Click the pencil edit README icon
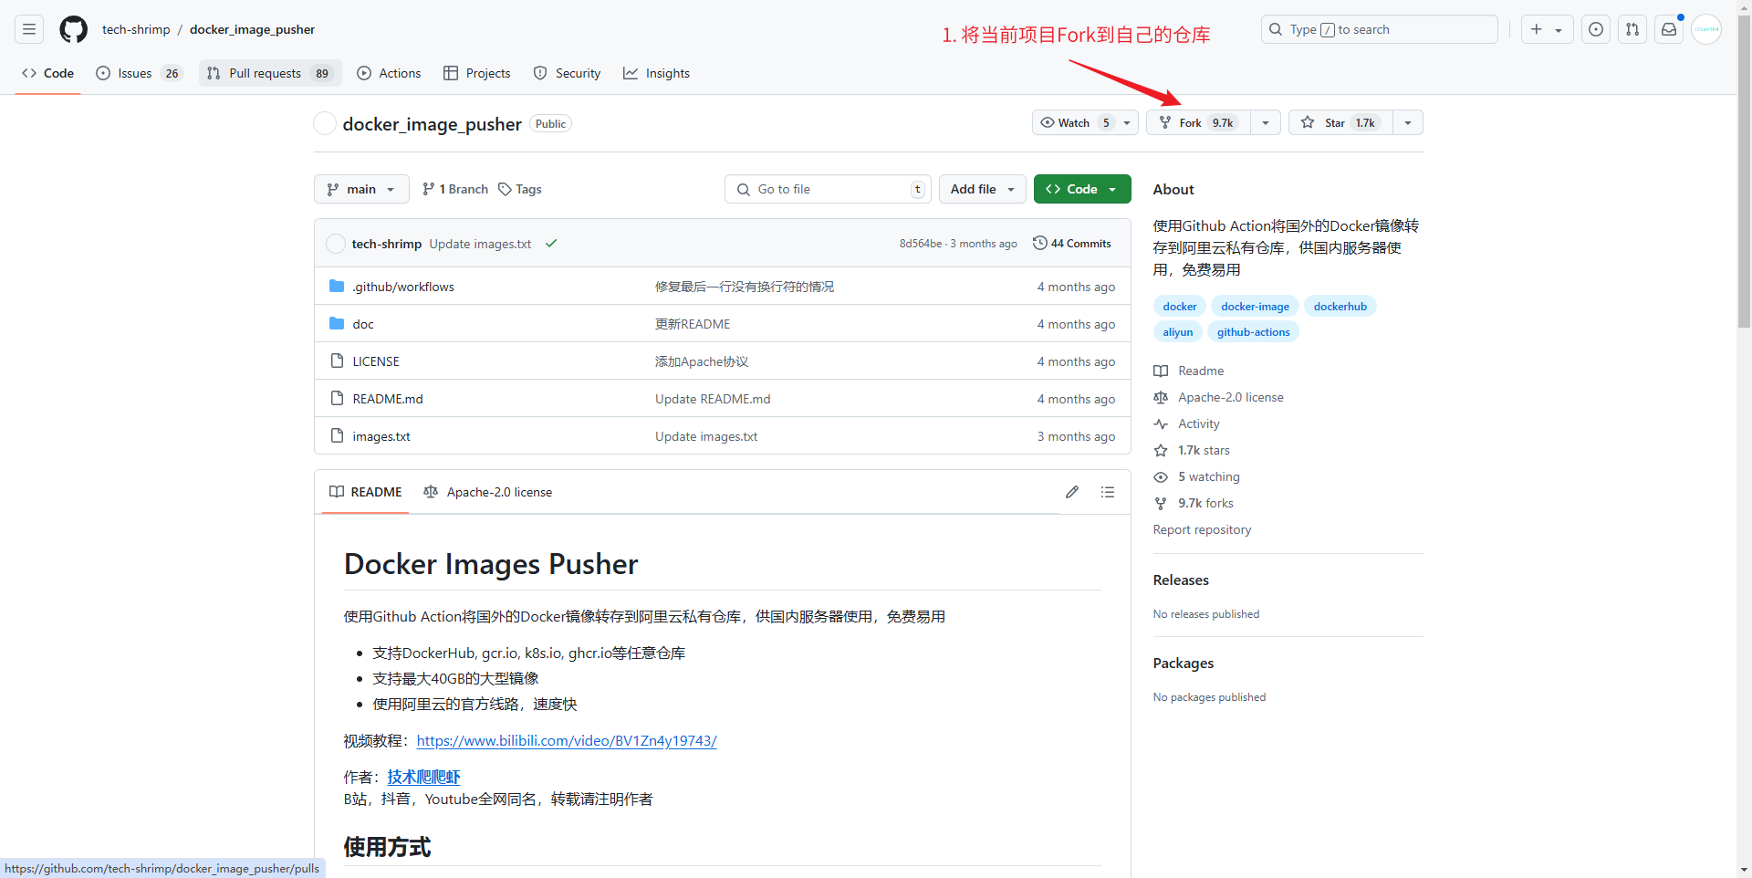Viewport: 1752px width, 878px height. (x=1072, y=492)
